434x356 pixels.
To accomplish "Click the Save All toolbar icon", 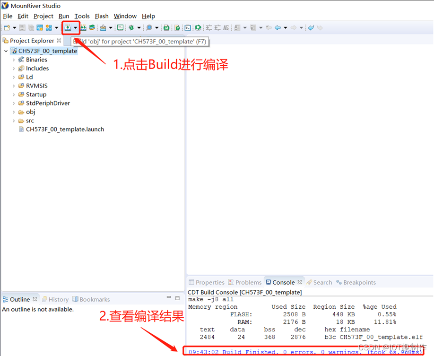I will click(31, 28).
